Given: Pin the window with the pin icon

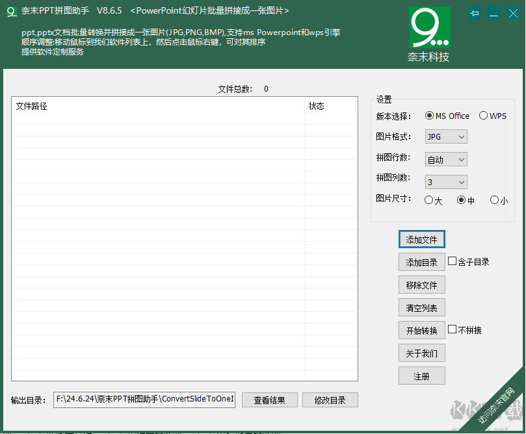Looking at the screenshot, I should (x=474, y=14).
